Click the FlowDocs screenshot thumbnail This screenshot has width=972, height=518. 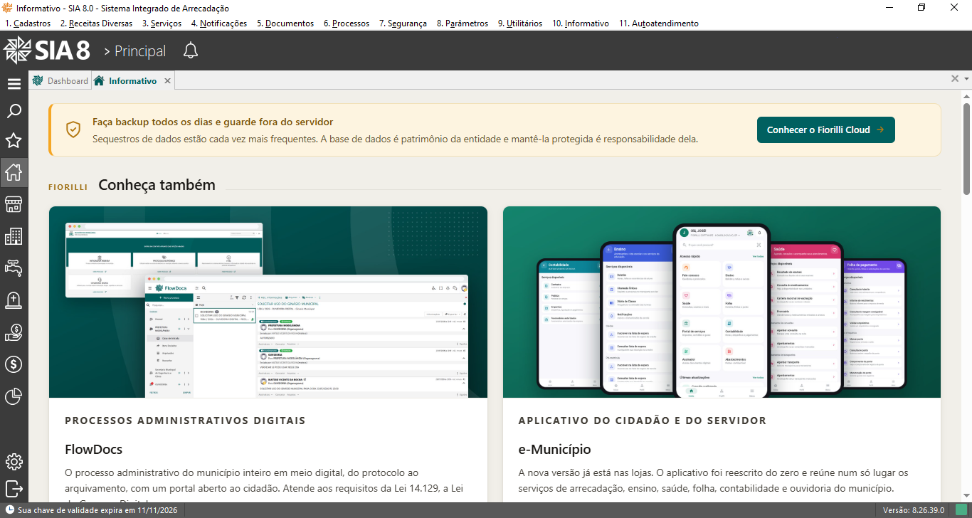pyautogui.click(x=268, y=302)
